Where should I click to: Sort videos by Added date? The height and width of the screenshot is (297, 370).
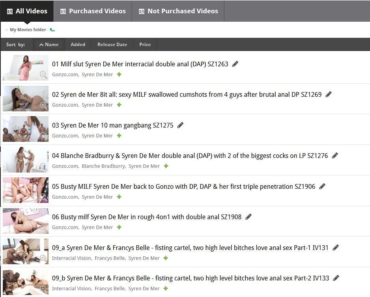tap(78, 45)
